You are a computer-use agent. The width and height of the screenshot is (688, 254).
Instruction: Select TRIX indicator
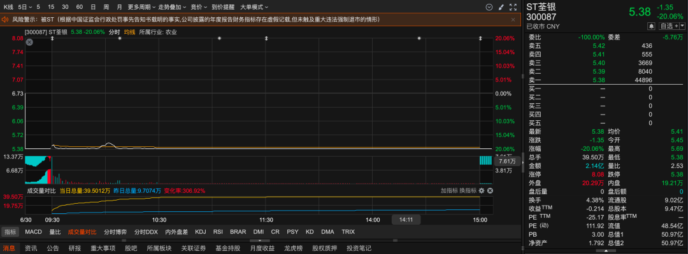(348, 232)
